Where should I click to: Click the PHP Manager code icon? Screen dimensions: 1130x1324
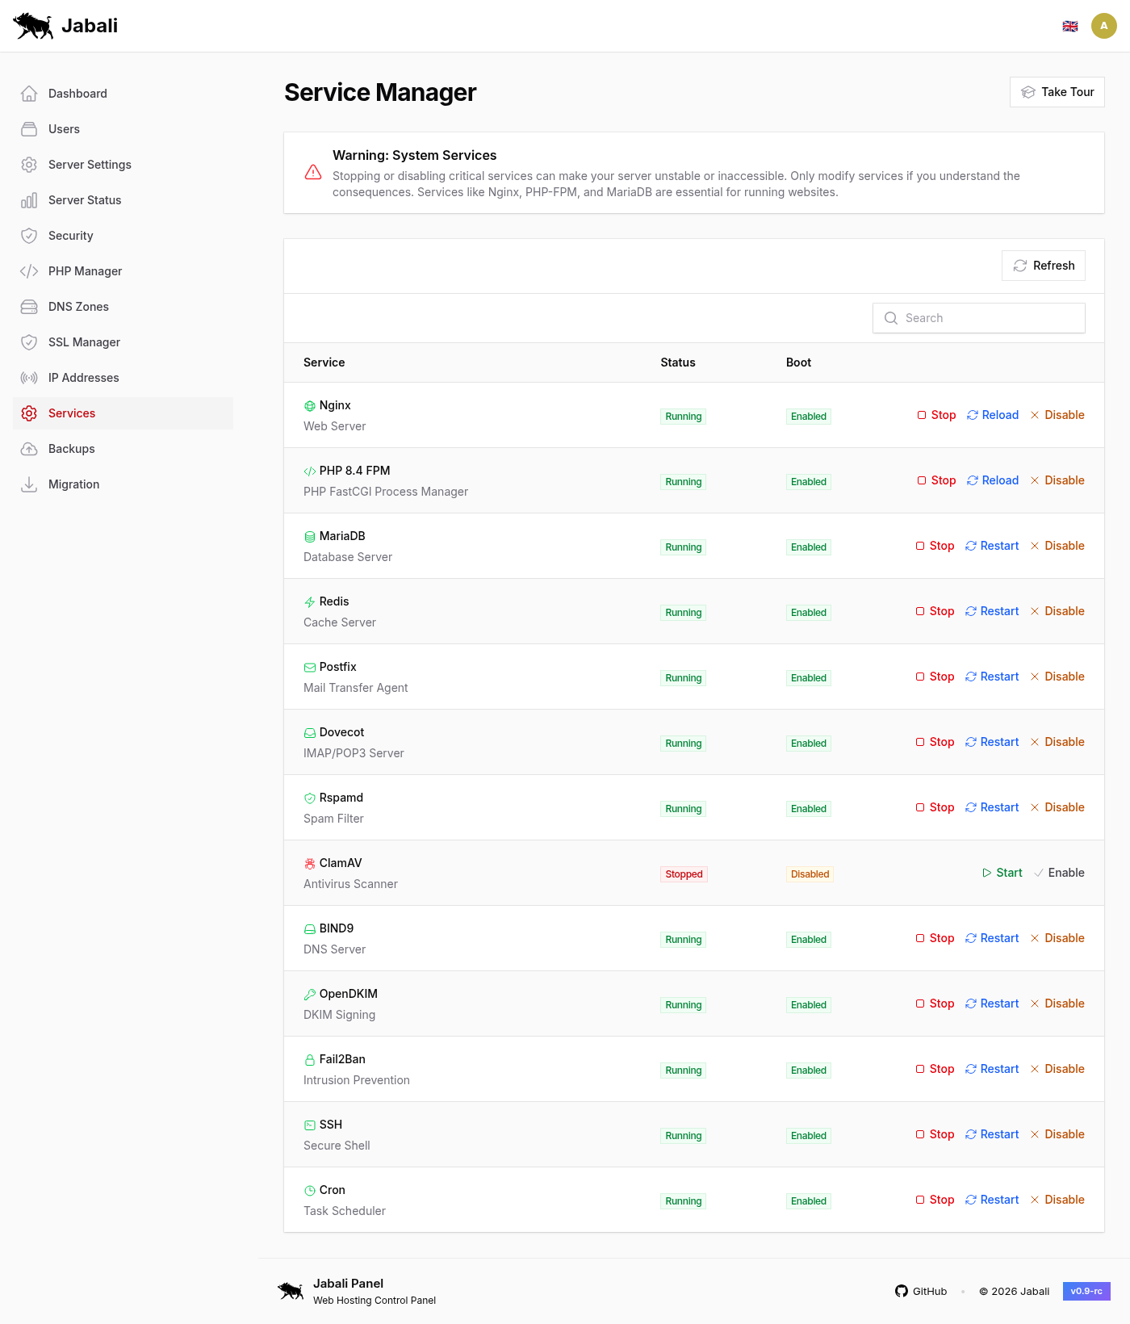[29, 271]
